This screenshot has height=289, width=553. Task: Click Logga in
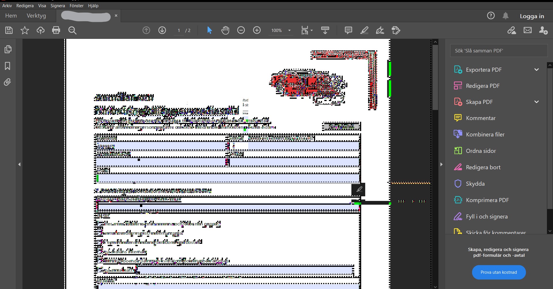pyautogui.click(x=532, y=16)
